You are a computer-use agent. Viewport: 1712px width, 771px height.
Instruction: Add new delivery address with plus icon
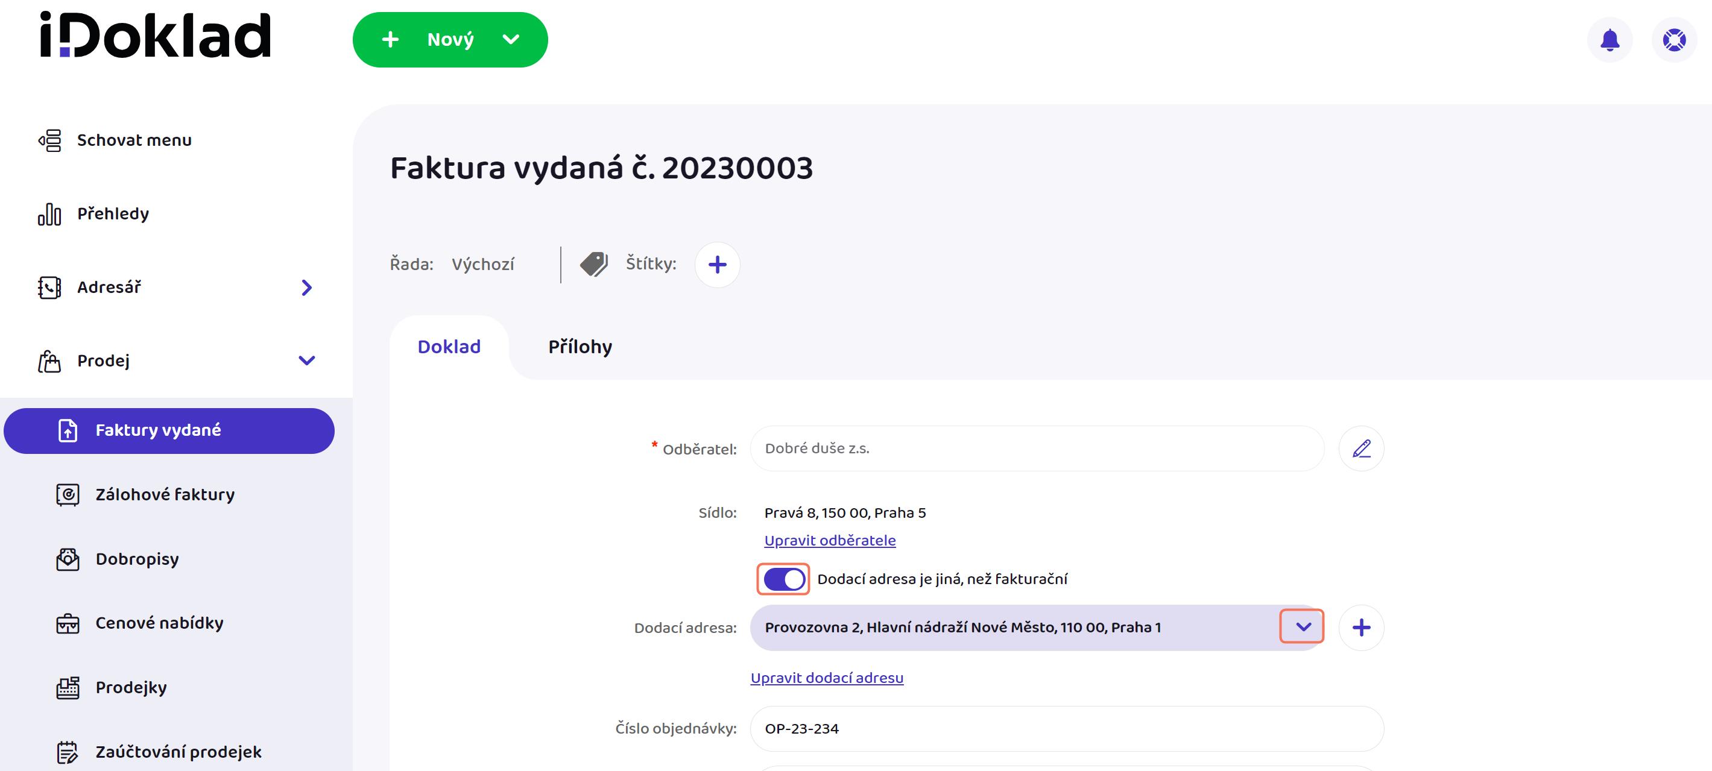click(x=1361, y=628)
